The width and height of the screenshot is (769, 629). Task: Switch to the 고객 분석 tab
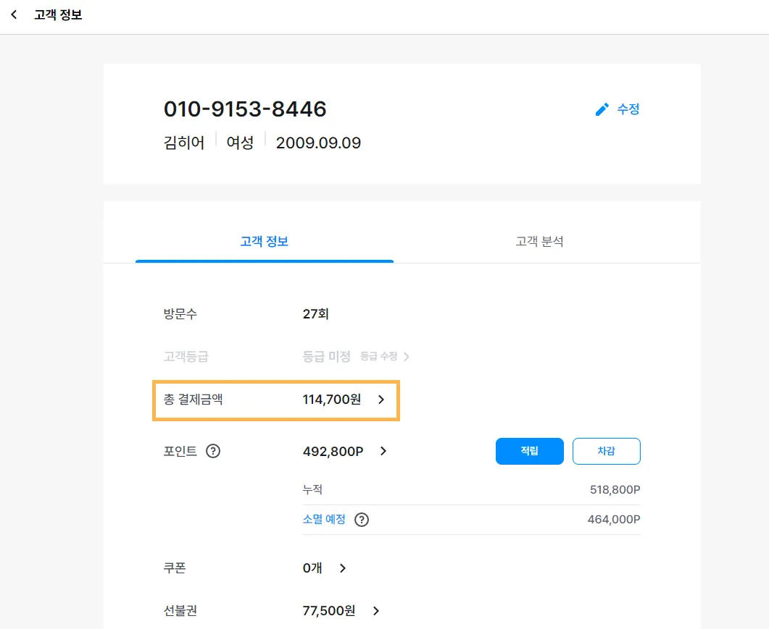click(x=539, y=241)
